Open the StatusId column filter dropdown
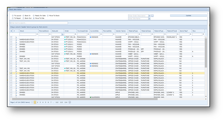 [x=63, y=34]
